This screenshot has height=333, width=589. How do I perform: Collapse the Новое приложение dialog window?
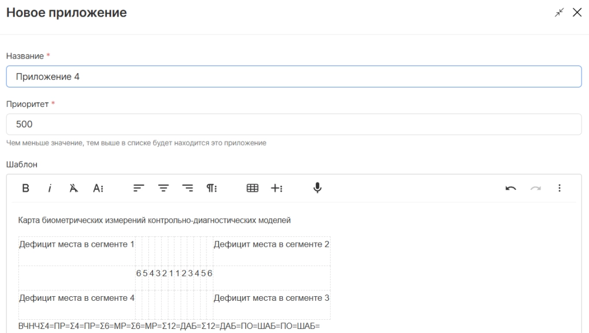[x=559, y=13]
